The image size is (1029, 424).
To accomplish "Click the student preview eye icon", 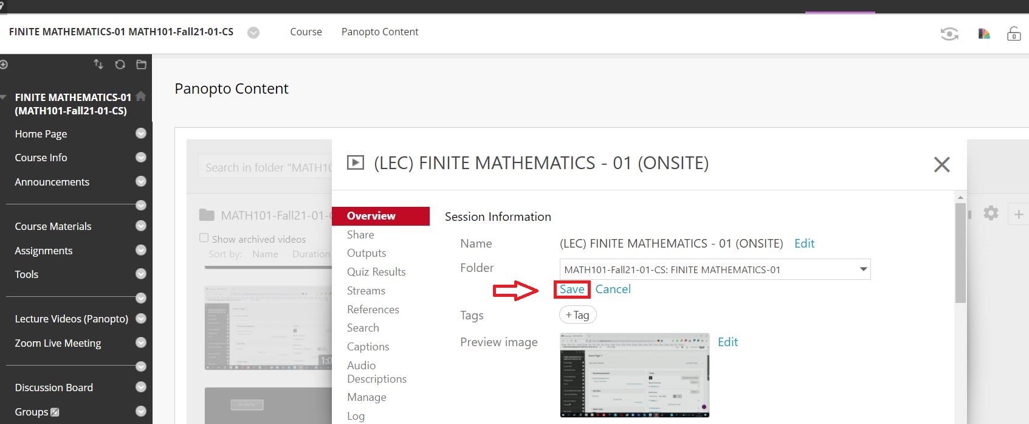I will pos(949,34).
